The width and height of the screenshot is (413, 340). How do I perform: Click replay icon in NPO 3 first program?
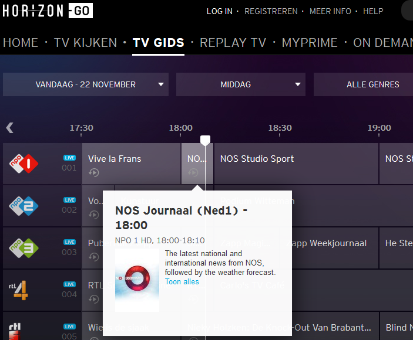94,257
